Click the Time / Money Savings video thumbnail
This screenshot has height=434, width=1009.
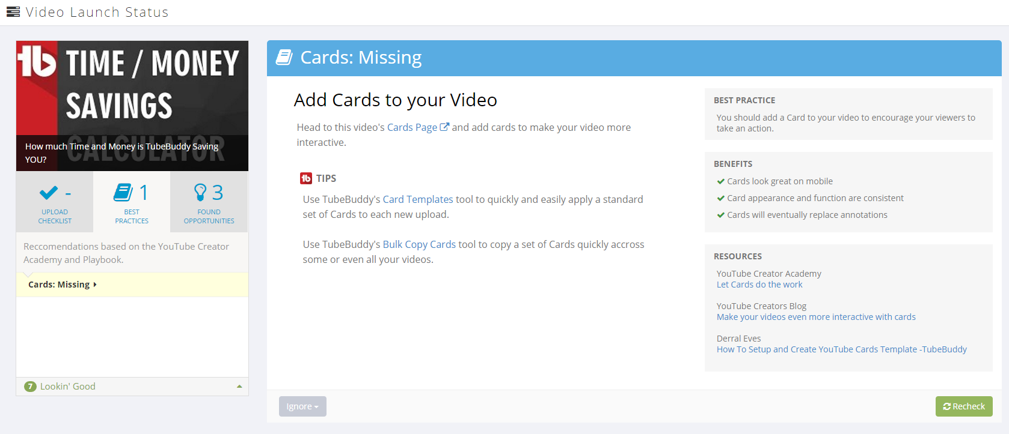coord(132,106)
